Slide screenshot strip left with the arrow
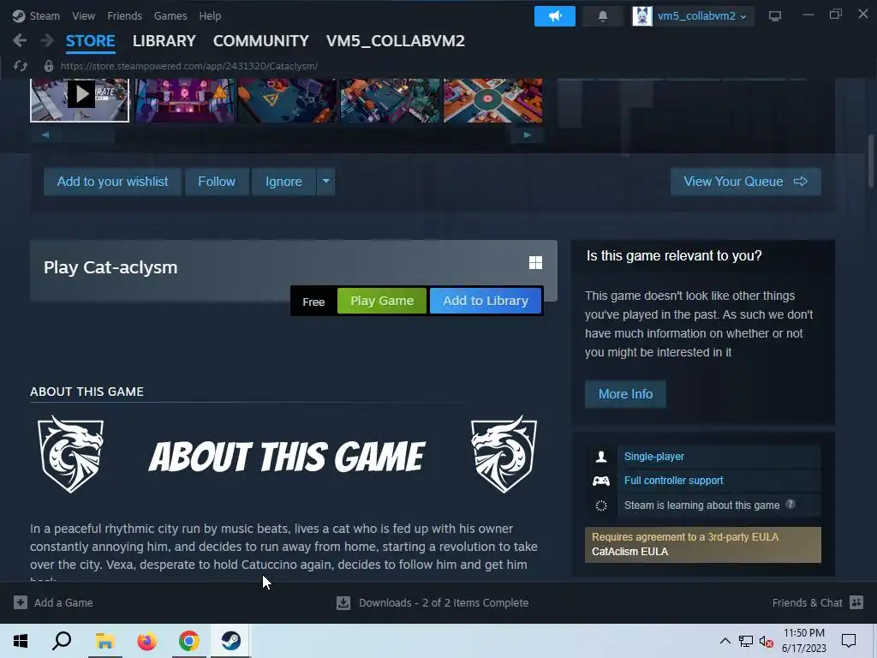Screen dimensions: 877x658 click(45, 135)
